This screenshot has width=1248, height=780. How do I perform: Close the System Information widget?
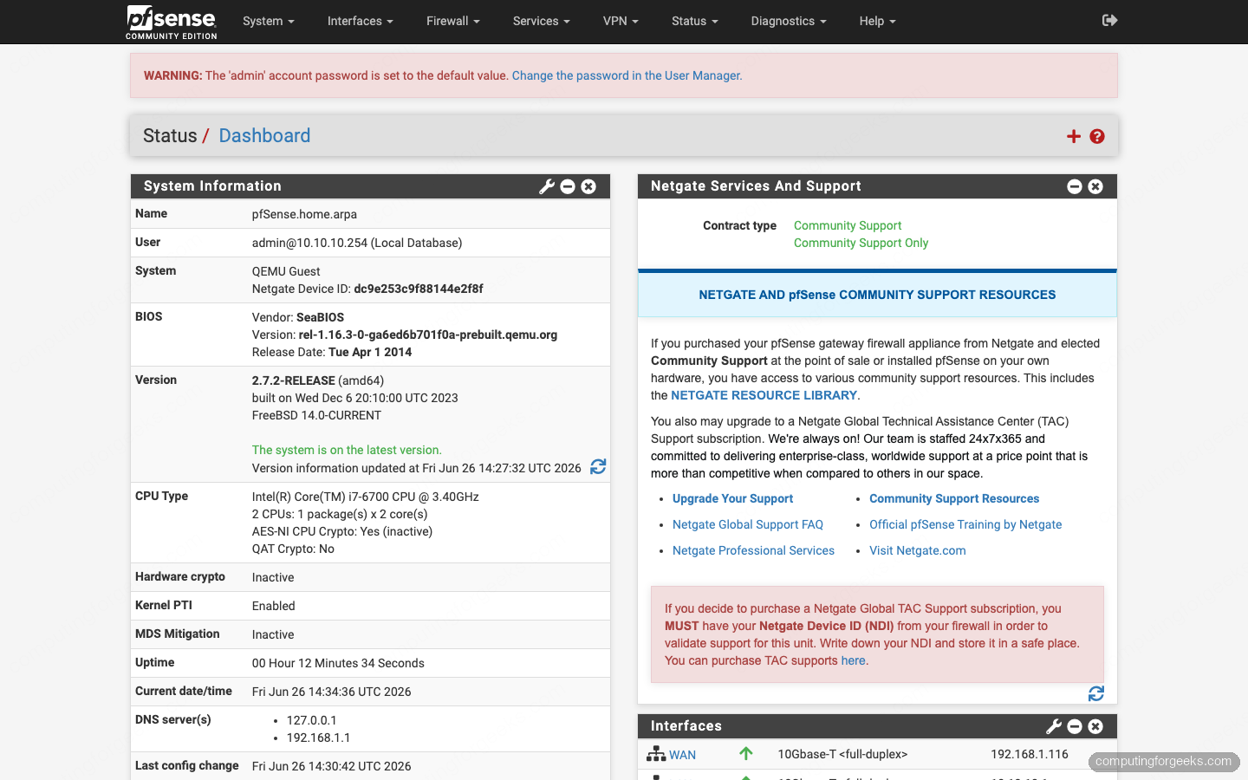pyautogui.click(x=588, y=186)
